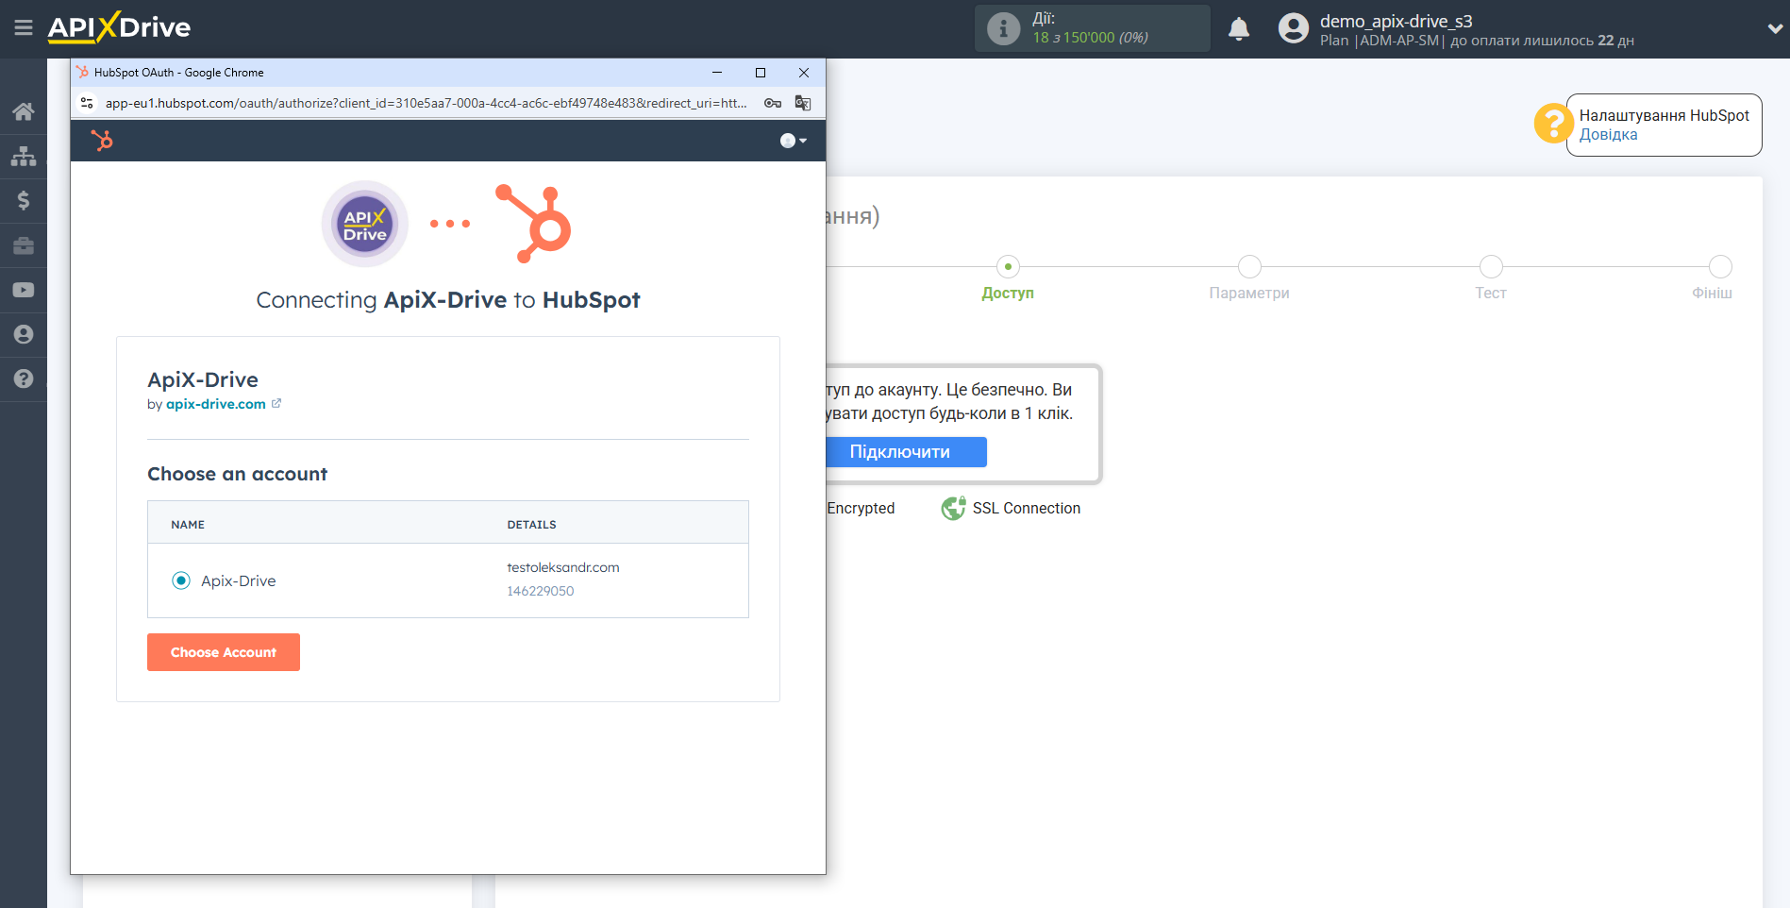This screenshot has height=908, width=1790.
Task: Open the dollar billing icon in the sidebar
Action: tap(24, 200)
